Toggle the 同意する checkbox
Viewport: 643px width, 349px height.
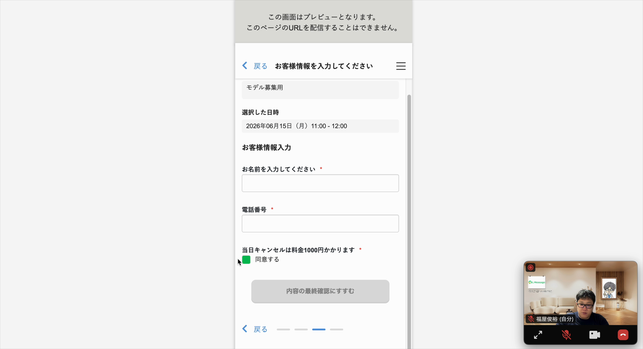coord(246,259)
